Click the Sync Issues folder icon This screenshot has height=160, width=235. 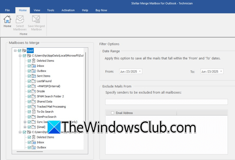(x=34, y=122)
